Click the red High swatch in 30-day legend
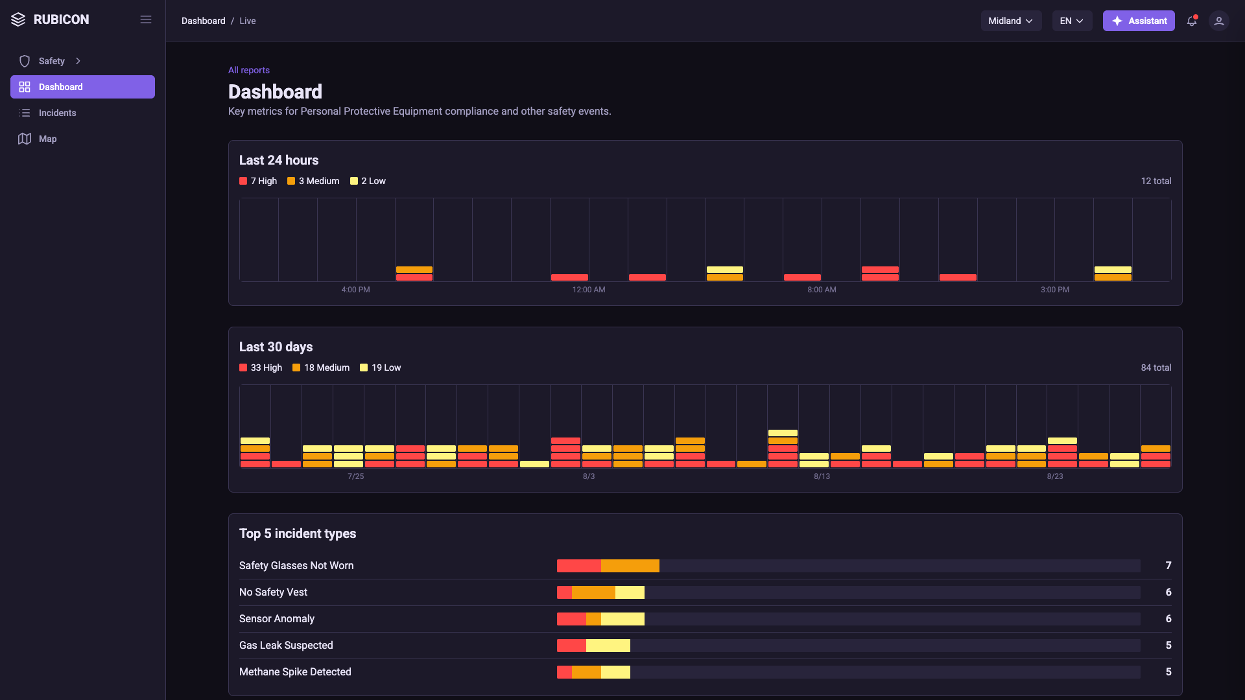Screen dimensions: 1245x700 243,367
